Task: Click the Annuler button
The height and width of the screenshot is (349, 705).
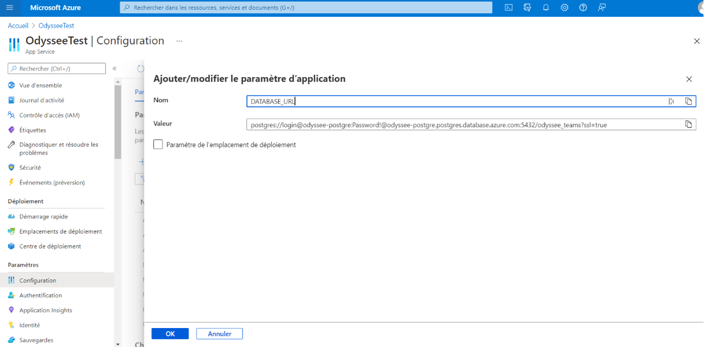Action: [220, 334]
